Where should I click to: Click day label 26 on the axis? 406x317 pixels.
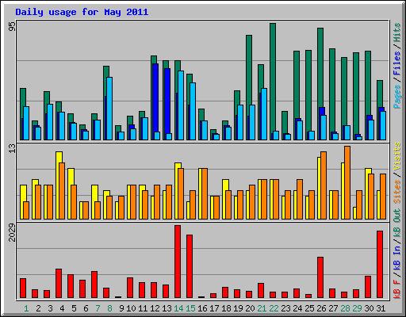tap(321, 308)
